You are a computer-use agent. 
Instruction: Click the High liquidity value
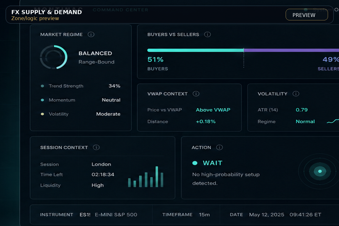tap(98, 185)
